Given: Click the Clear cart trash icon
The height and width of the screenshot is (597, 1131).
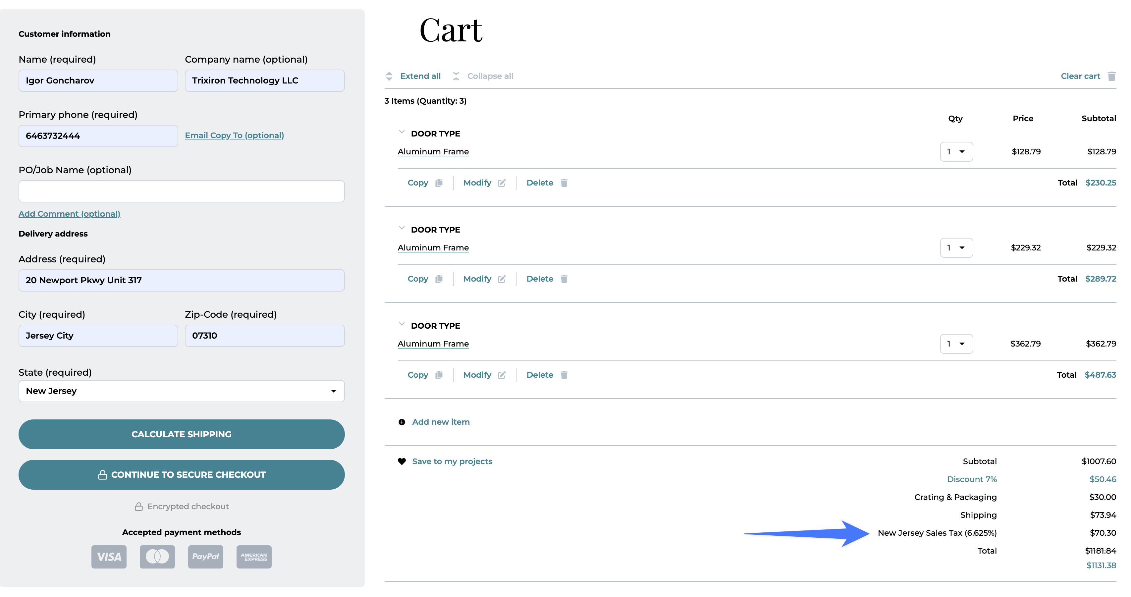Looking at the screenshot, I should point(1112,76).
